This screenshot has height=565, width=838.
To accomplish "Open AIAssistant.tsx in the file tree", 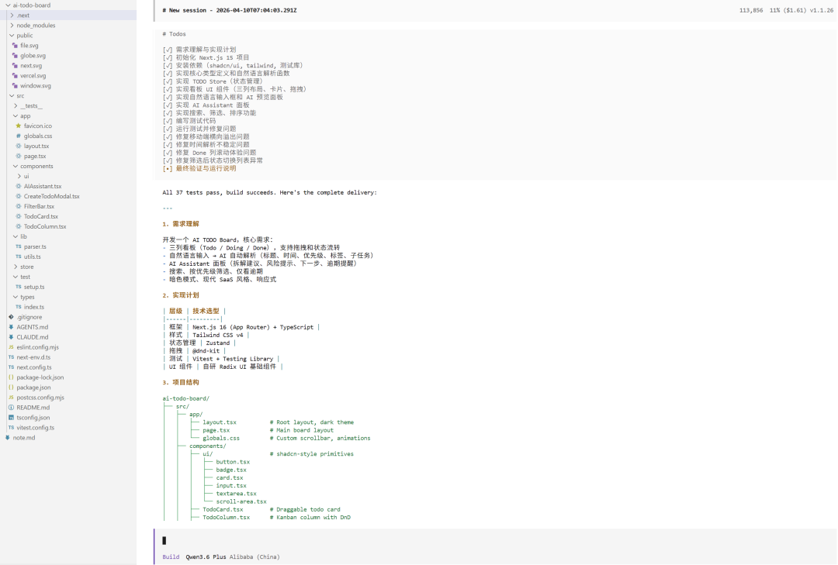I will pos(43,186).
